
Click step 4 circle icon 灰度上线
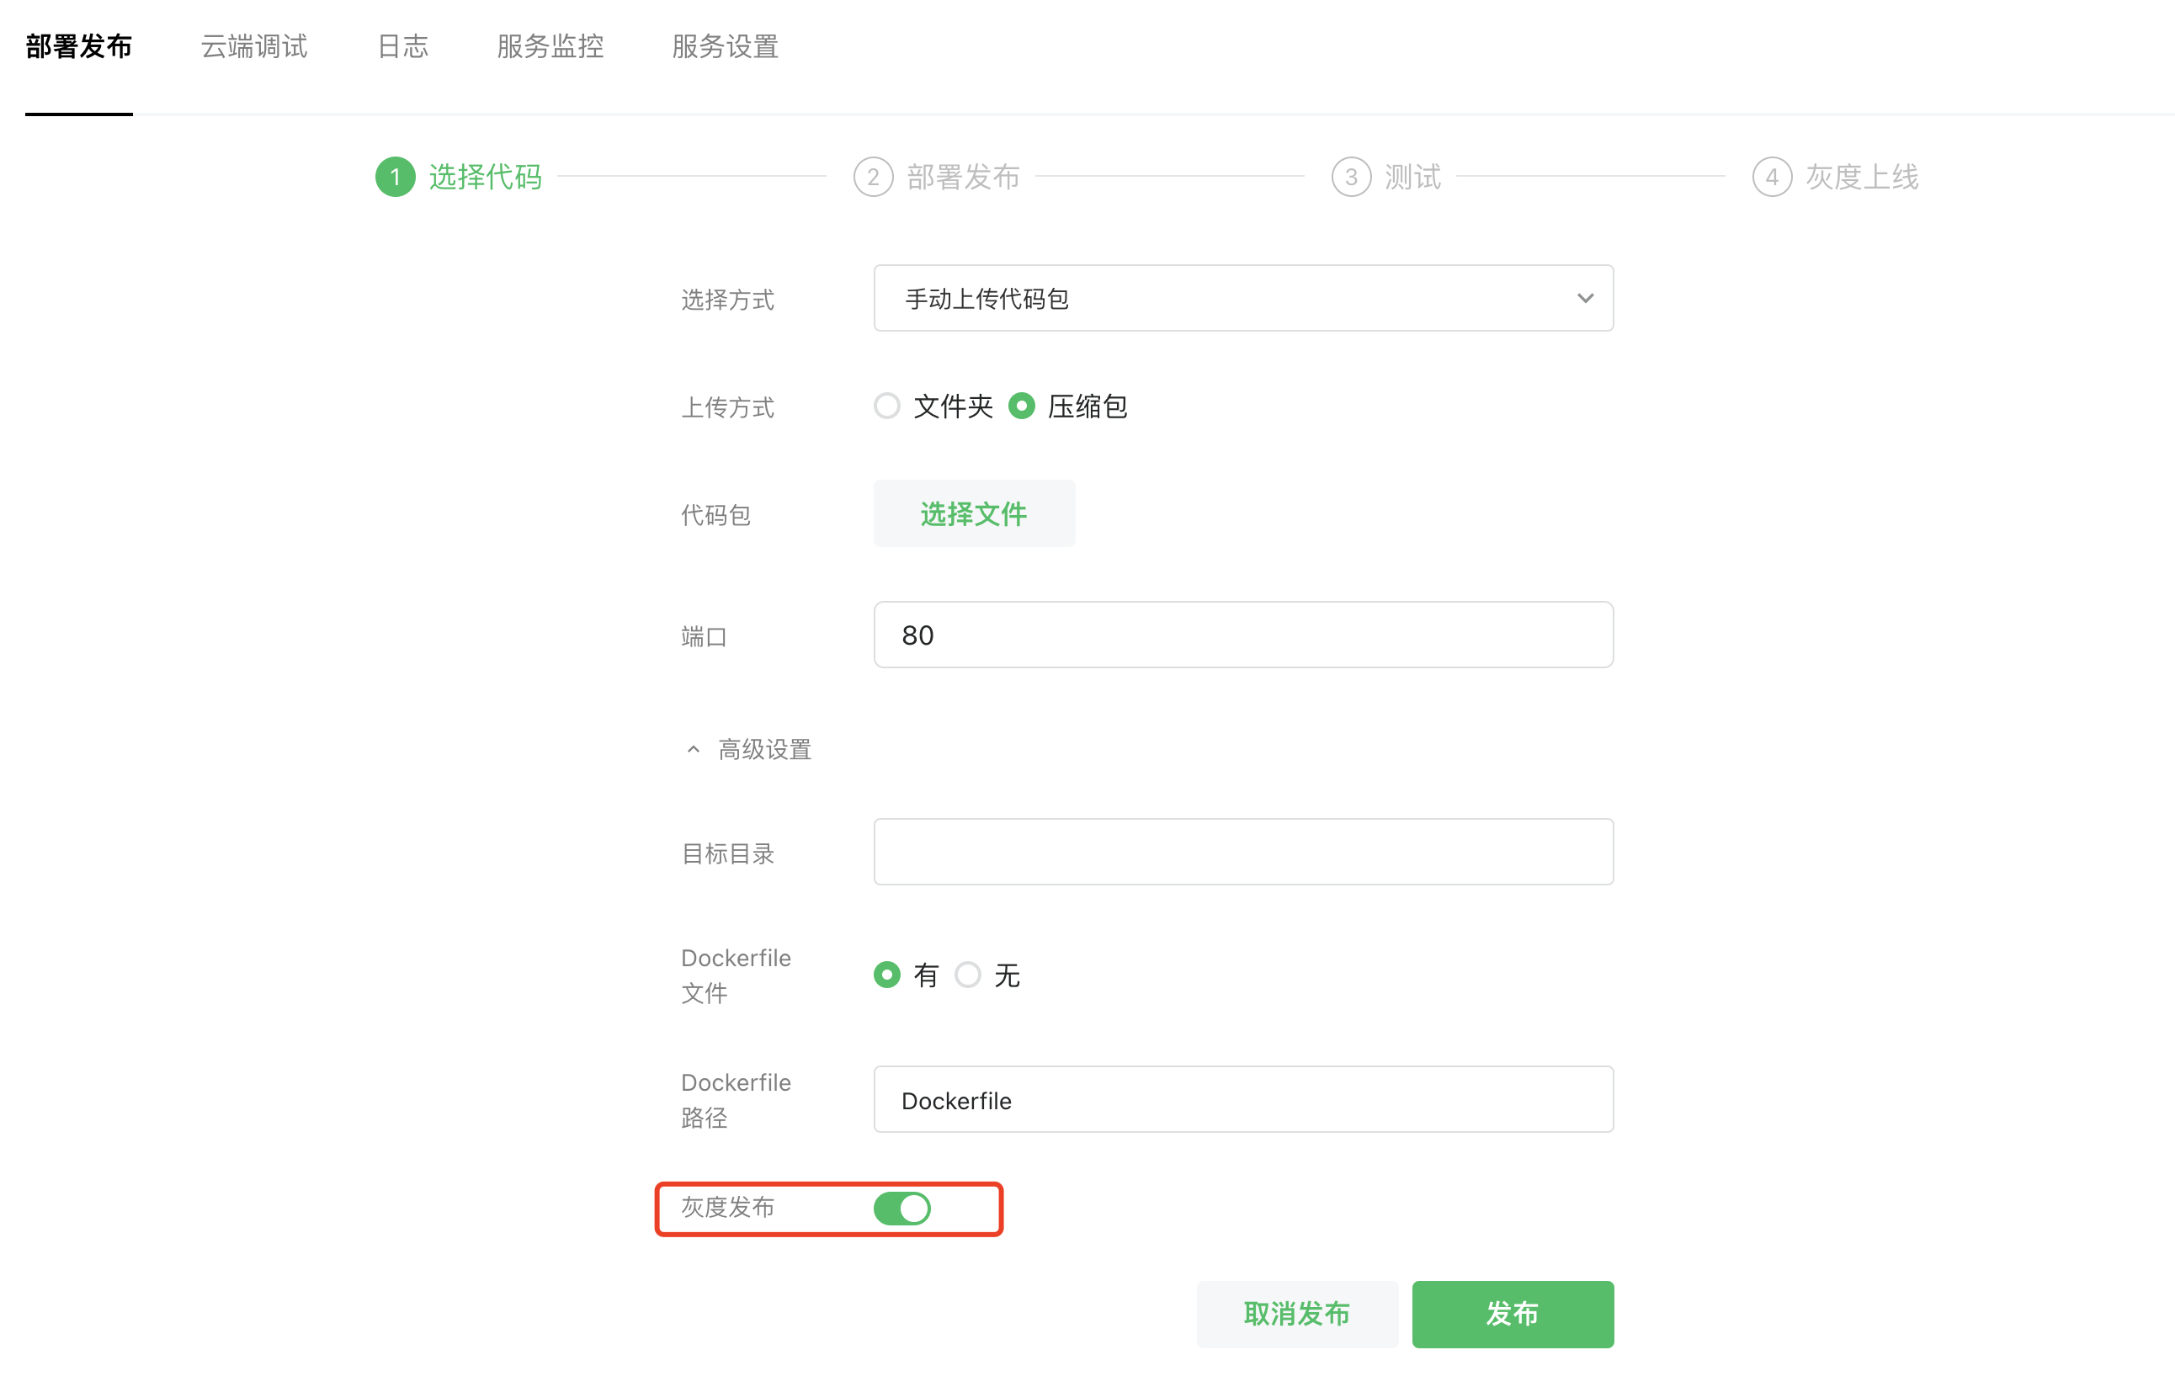(x=1771, y=177)
